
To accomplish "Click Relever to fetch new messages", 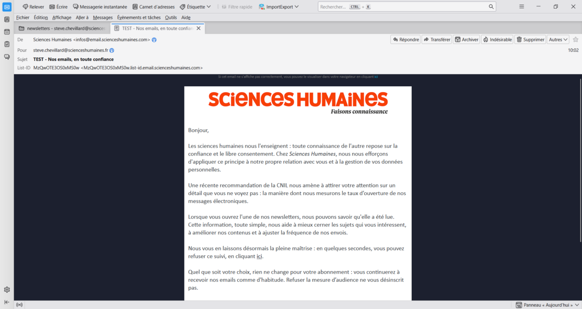I will pyautogui.click(x=33, y=7).
